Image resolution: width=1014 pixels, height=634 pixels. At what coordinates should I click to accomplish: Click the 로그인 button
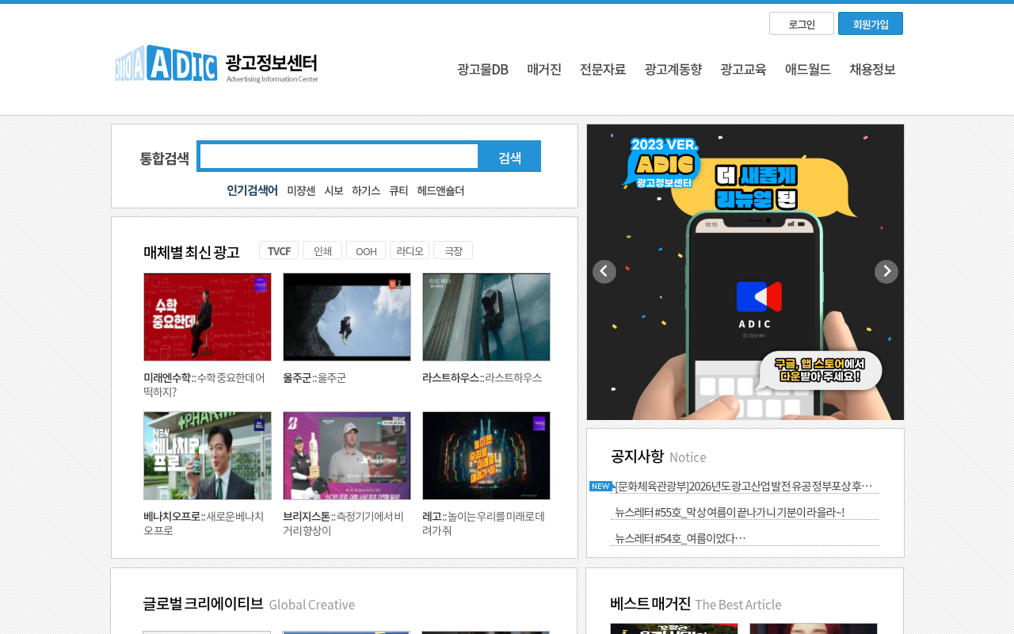coord(802,24)
